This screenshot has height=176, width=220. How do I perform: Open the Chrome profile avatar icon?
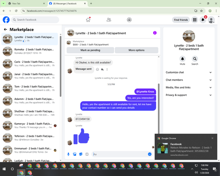[210, 11]
